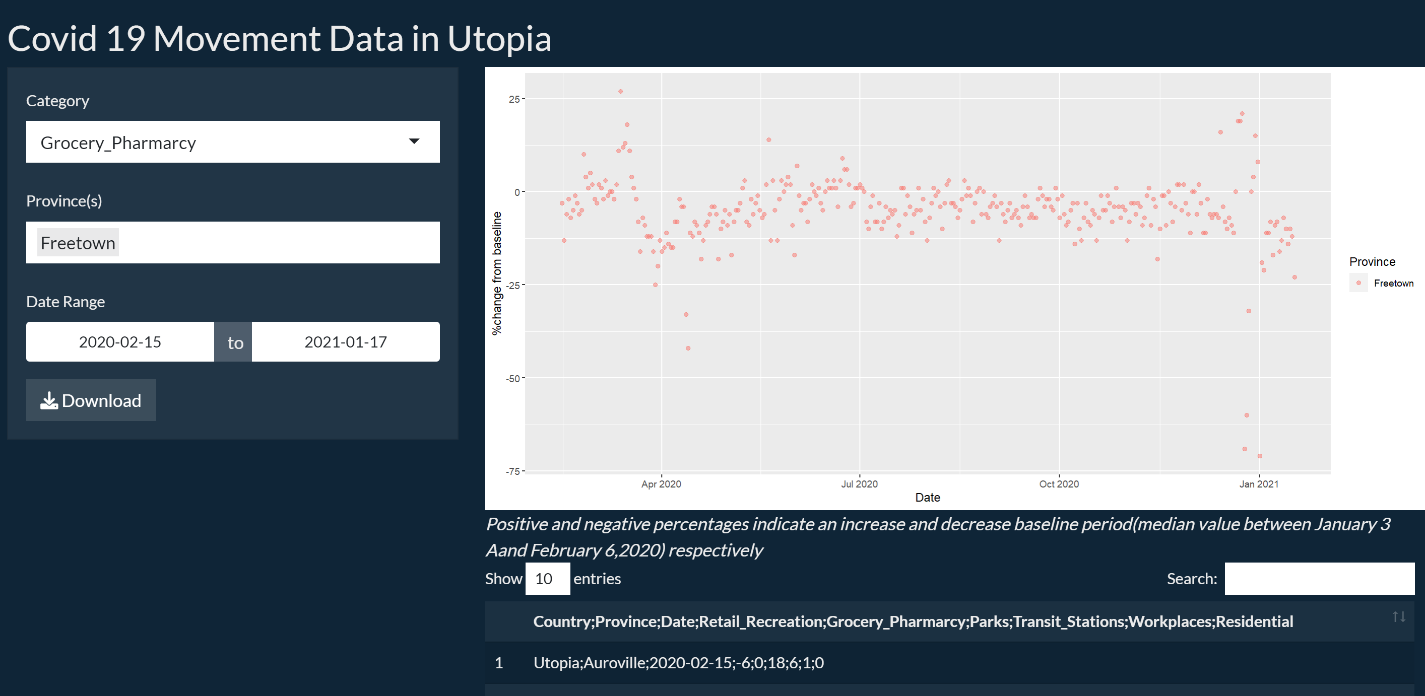Click the Province(s) input to add a province
The height and width of the screenshot is (696, 1425).
277,242
